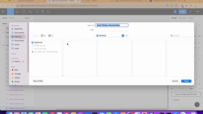Select Applications in the sidebar
This screenshot has width=203, height=114.
coord(18,29)
